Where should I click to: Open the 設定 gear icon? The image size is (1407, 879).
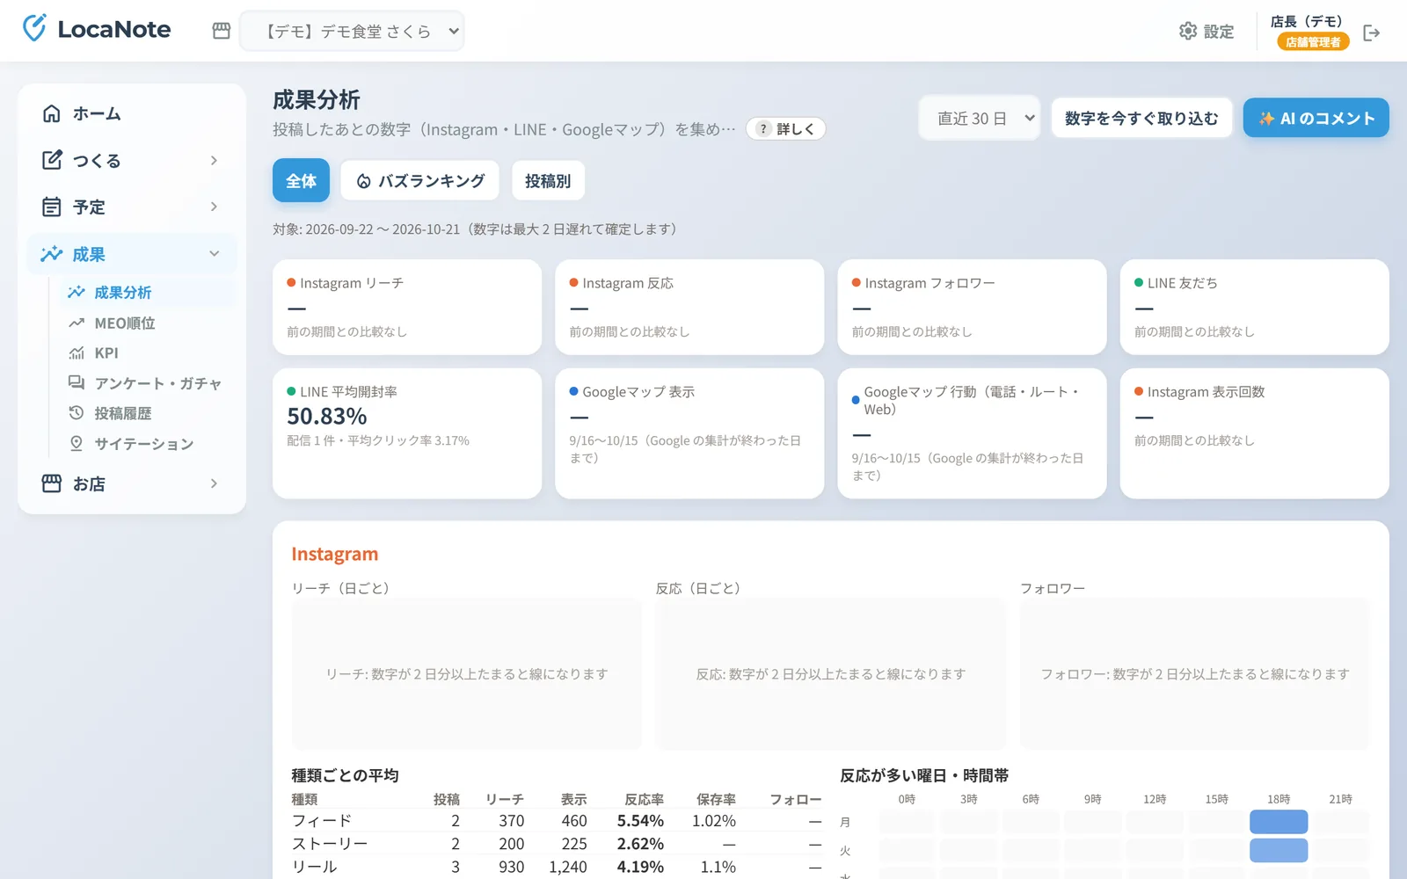(1188, 31)
